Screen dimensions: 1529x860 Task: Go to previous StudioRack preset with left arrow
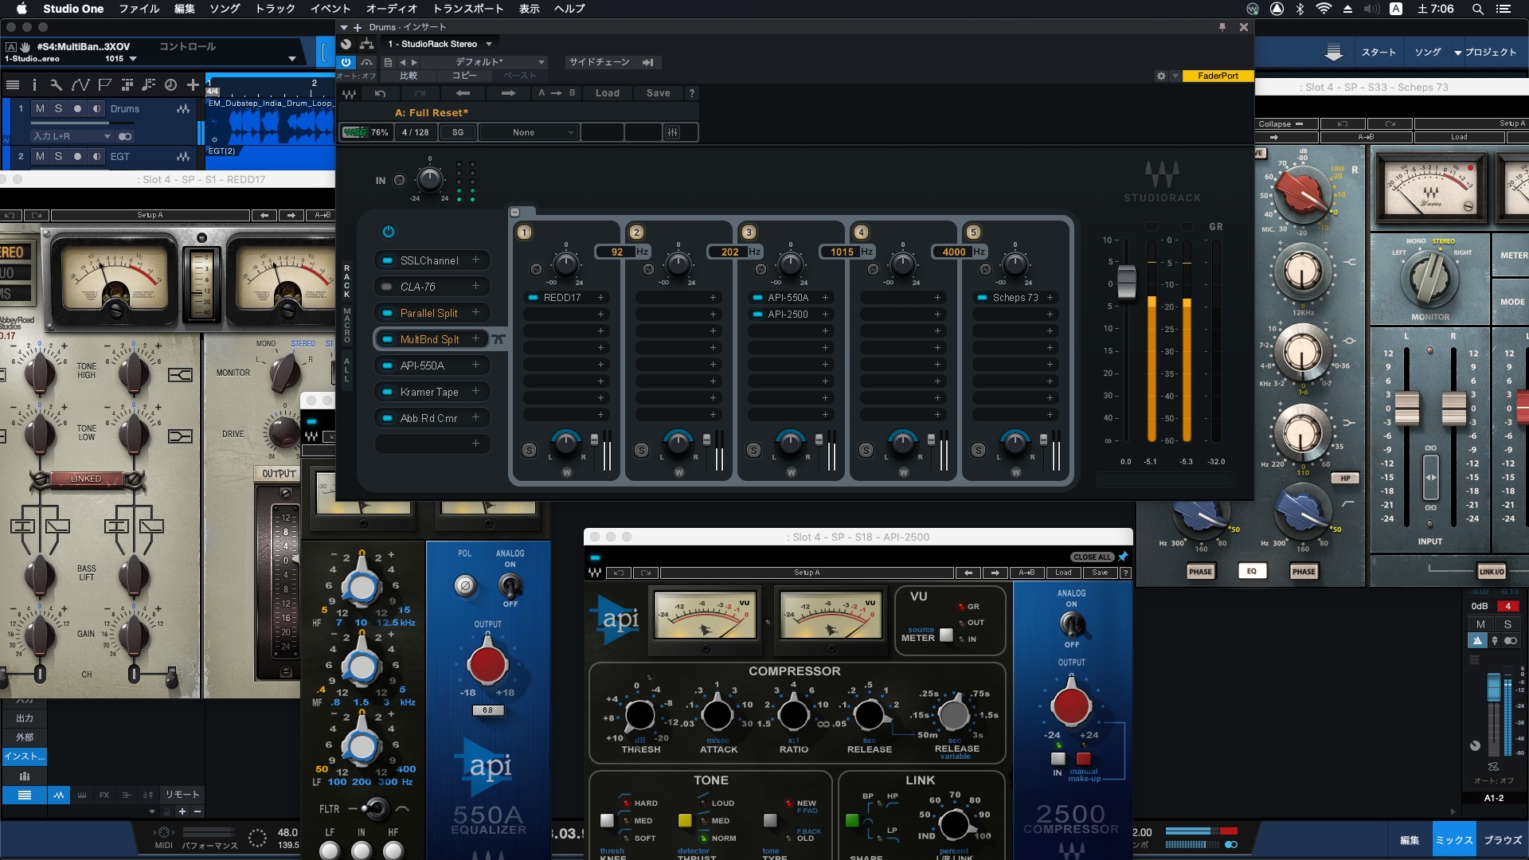(463, 93)
